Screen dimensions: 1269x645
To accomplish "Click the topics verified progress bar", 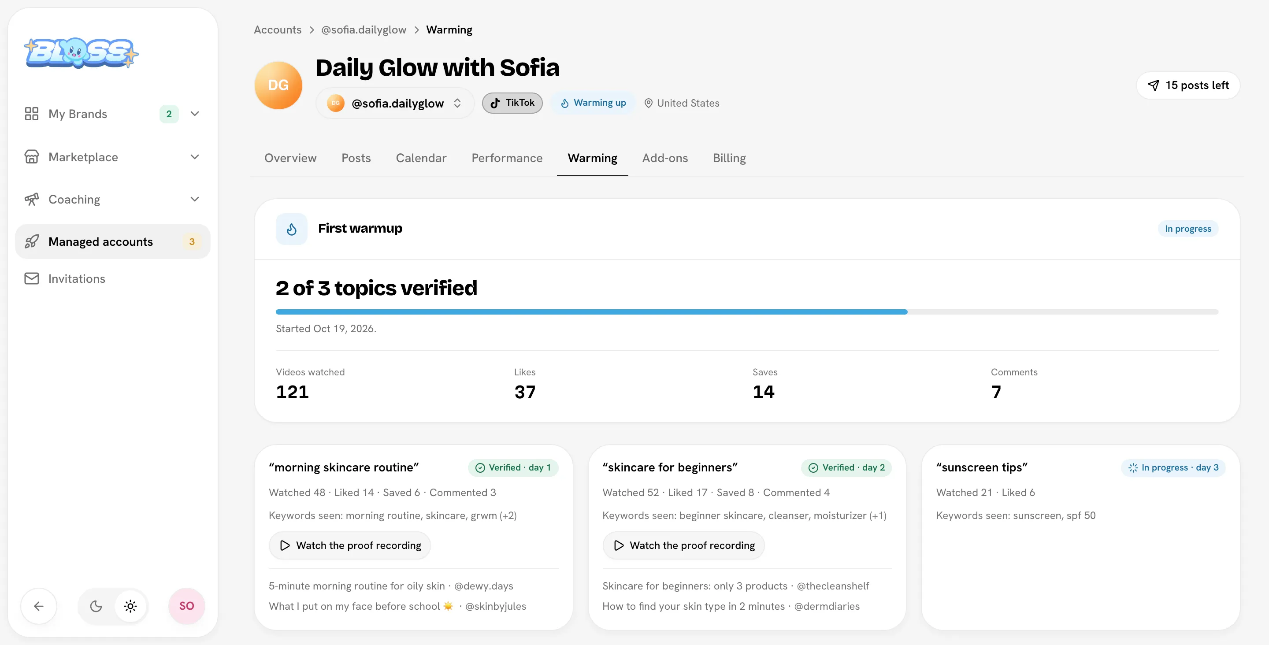I will pyautogui.click(x=747, y=312).
